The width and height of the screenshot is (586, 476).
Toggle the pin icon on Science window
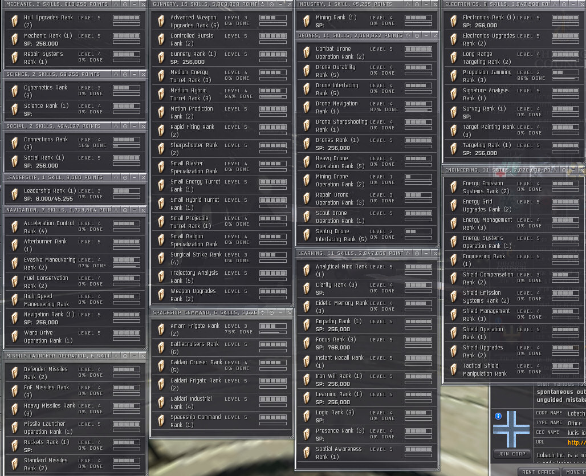click(116, 74)
